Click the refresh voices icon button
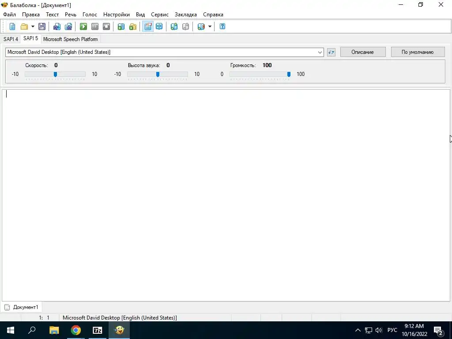Image resolution: width=452 pixels, height=339 pixels. [x=331, y=52]
